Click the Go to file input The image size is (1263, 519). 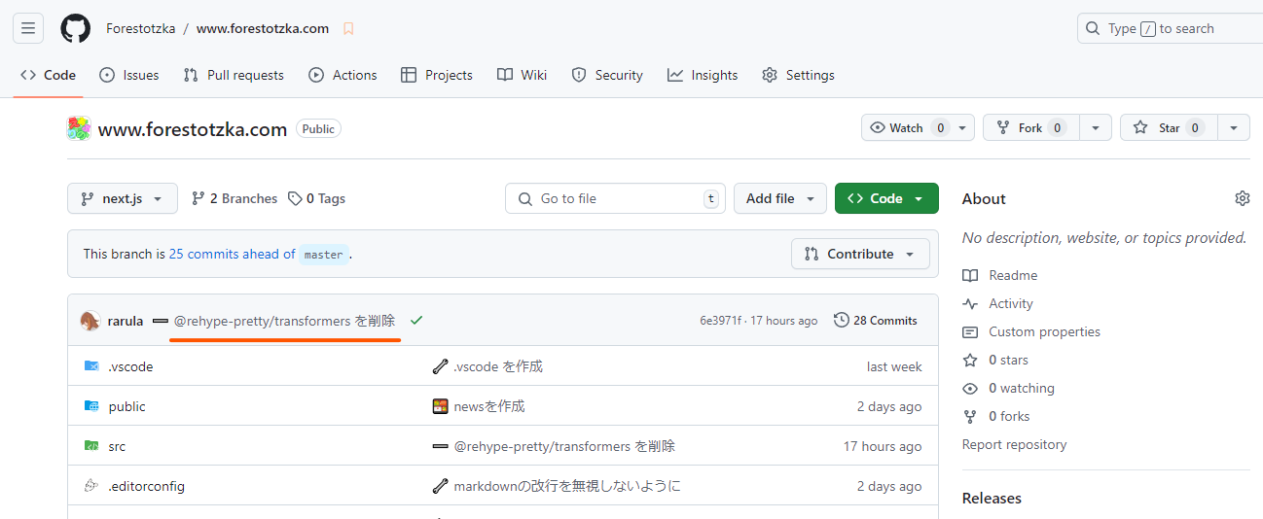point(616,198)
